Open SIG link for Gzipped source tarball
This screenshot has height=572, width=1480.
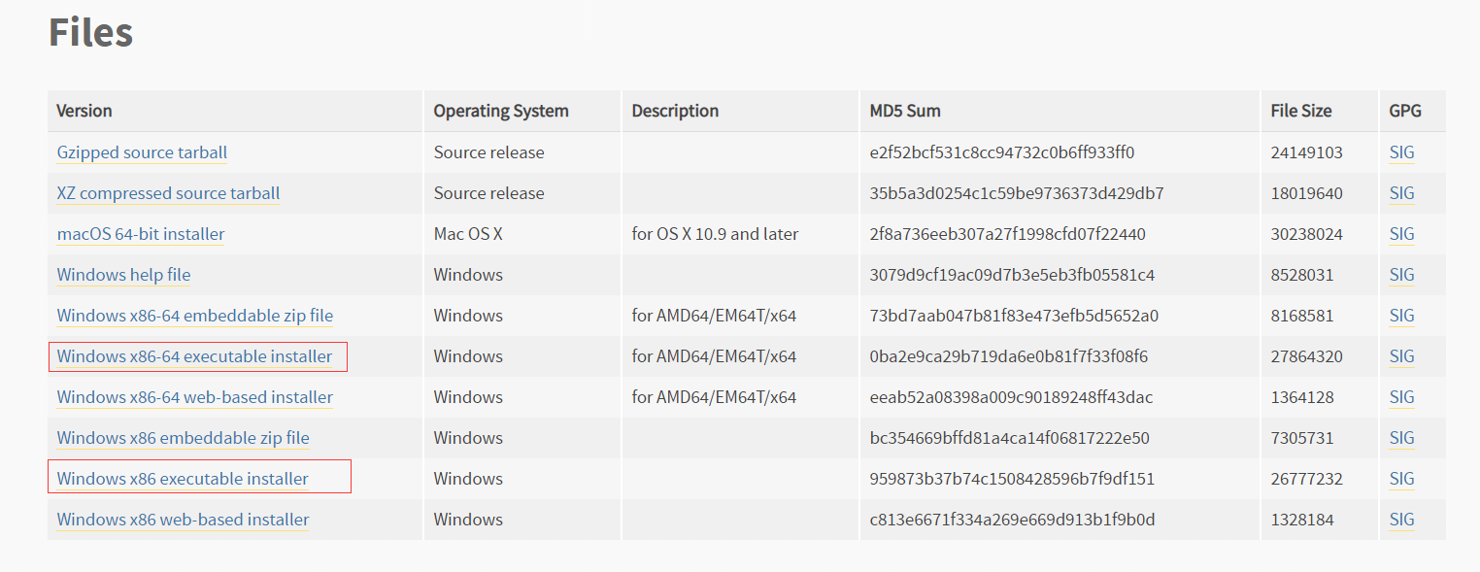click(1401, 152)
